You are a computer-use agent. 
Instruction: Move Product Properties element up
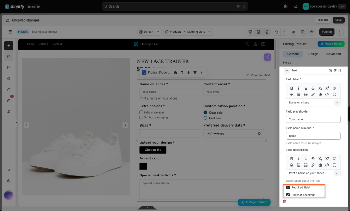click(182, 72)
